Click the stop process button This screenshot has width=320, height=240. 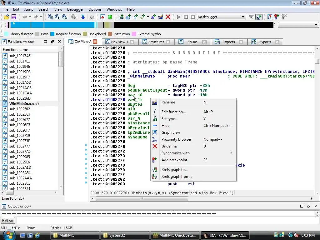[x=193, y=17]
